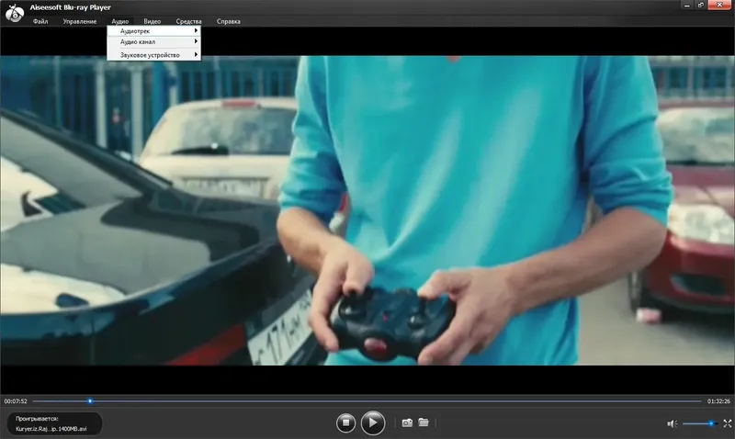The width and height of the screenshot is (735, 439).
Task: Open the snapshot folder icon
Action: point(424,422)
